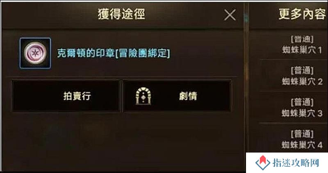Click the red-blue 指迷攻略网 logo icon
The image size is (328, 173).
point(262,163)
